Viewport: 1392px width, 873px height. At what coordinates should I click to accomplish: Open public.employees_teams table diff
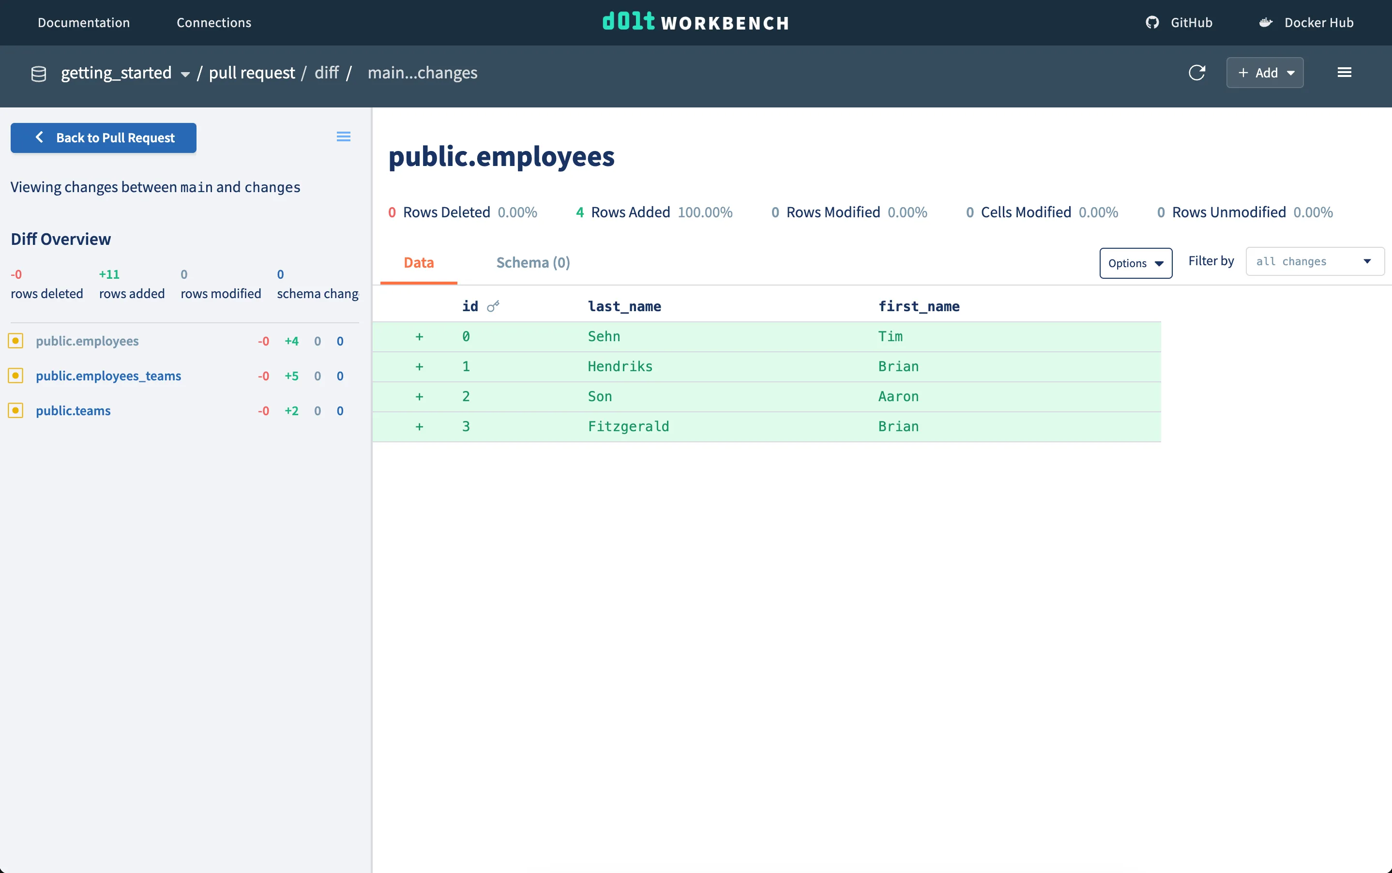(108, 376)
